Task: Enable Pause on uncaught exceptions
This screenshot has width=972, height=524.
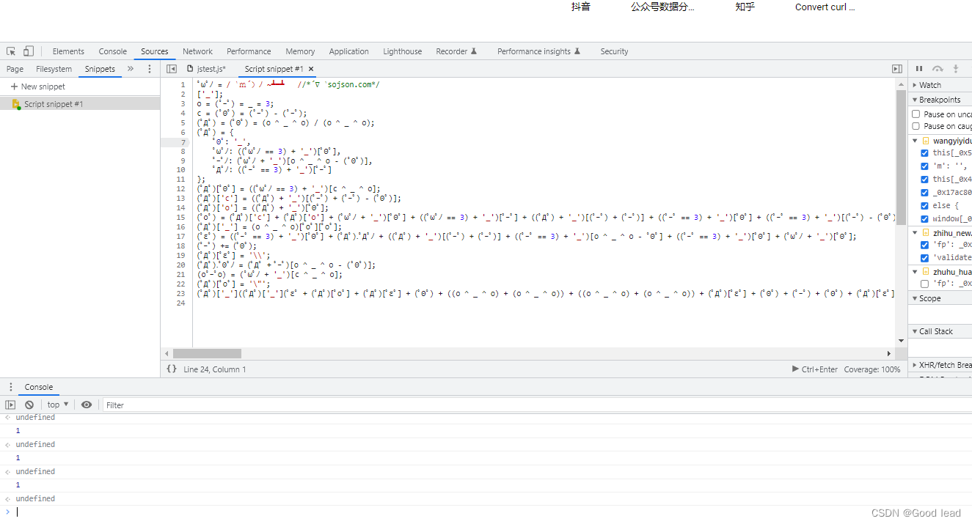Action: click(x=916, y=112)
